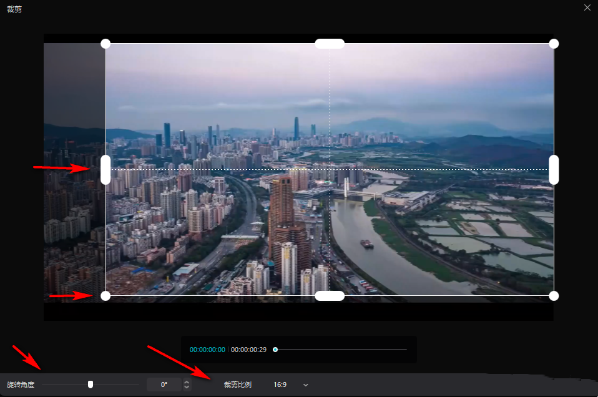Click the total duration 00:00:00:29
The image size is (598, 397).
point(248,350)
